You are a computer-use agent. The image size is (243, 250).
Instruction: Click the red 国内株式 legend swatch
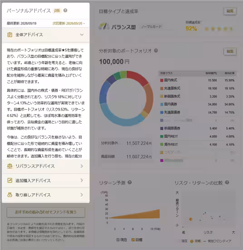coord(162,80)
